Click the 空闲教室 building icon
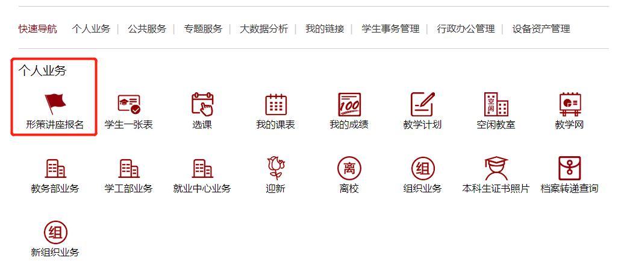 click(496, 104)
